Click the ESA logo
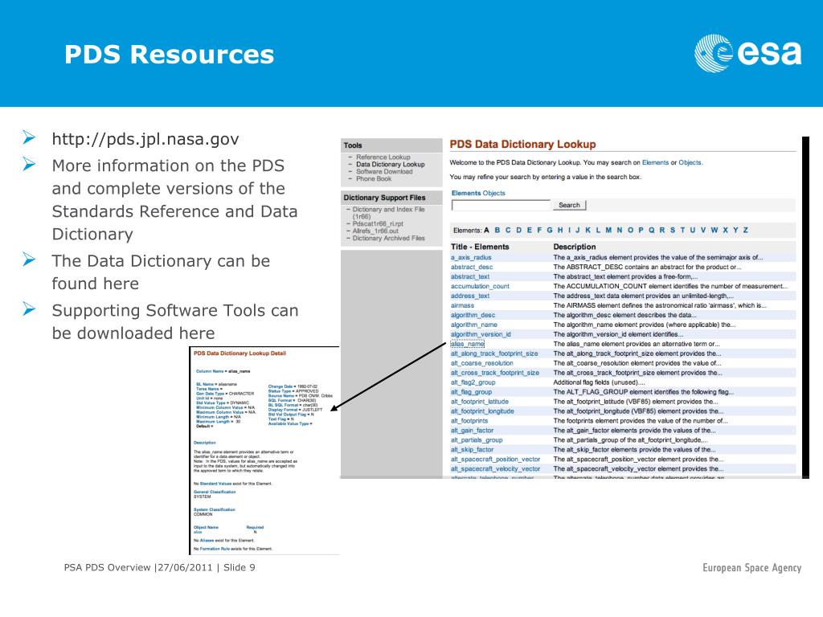The width and height of the screenshot is (823, 617). pos(747,53)
